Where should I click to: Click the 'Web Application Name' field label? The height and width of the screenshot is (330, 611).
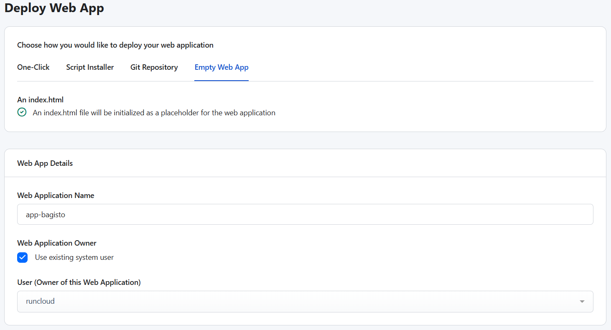click(56, 195)
